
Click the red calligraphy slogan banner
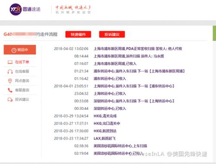click(73, 9)
